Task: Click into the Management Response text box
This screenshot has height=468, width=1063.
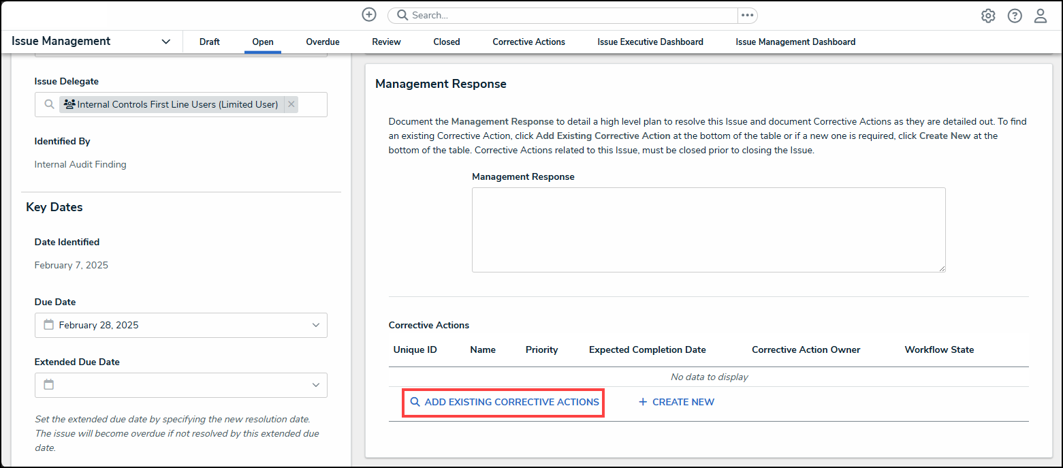Action: pyautogui.click(x=708, y=230)
